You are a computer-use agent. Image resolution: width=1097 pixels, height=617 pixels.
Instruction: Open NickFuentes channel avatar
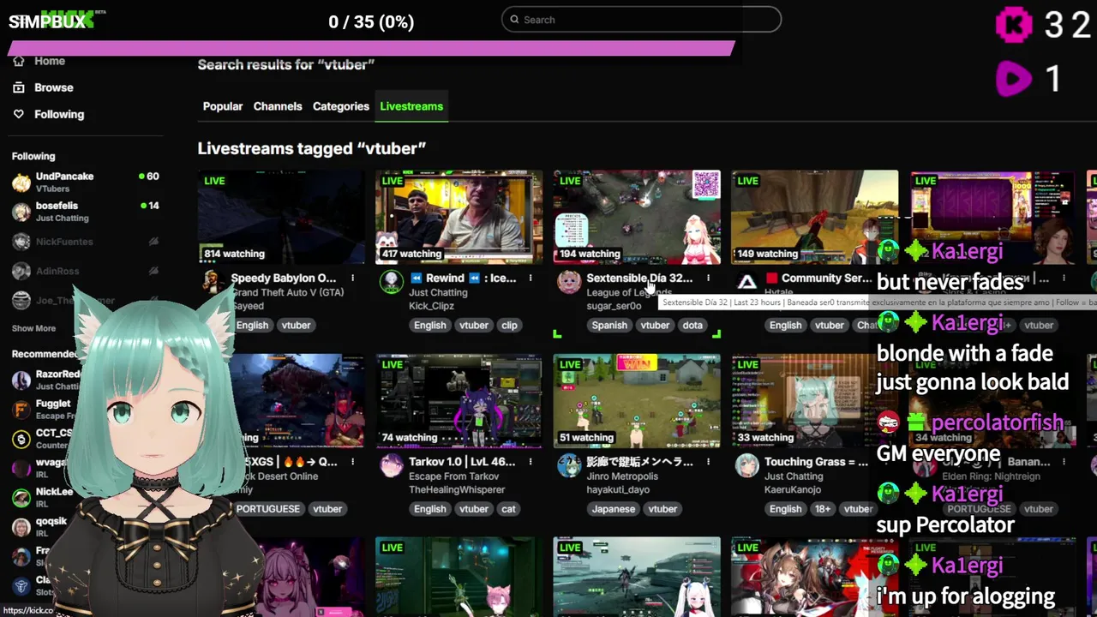(21, 242)
